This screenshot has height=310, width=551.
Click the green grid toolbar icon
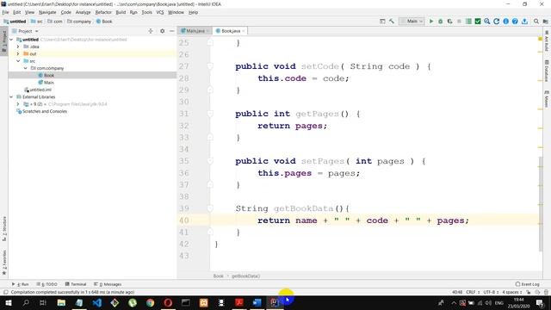click(x=468, y=22)
